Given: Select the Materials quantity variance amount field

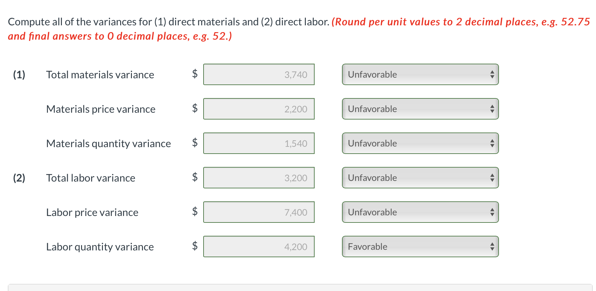Looking at the screenshot, I should [x=259, y=143].
